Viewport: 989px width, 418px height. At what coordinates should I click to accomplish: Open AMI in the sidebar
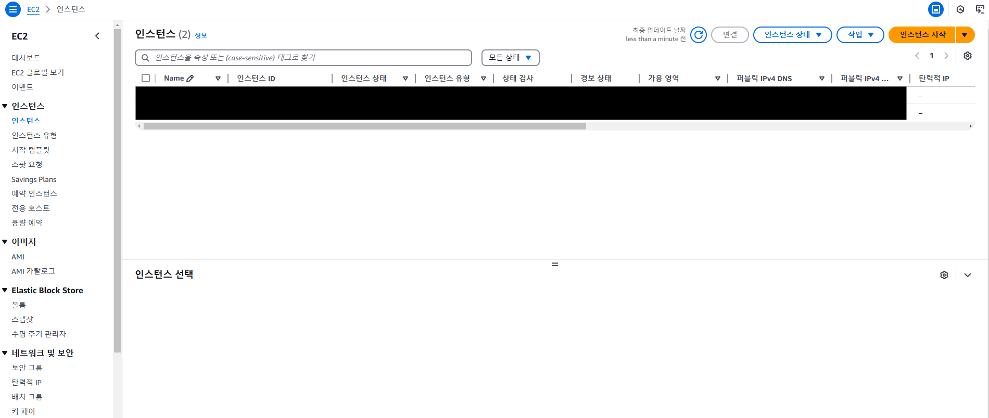(18, 257)
